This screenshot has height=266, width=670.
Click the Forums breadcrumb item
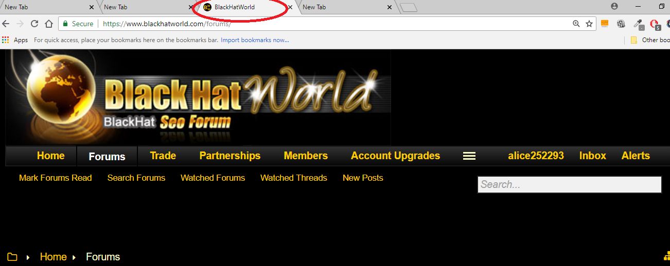[103, 257]
